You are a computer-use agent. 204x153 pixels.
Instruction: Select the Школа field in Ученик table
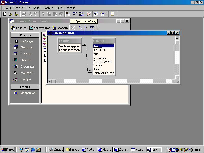click(x=104, y=65)
